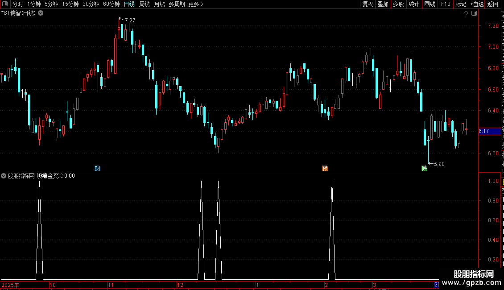
Task: Expand the *ST传智 chart settings dropdown
Action: point(41,13)
